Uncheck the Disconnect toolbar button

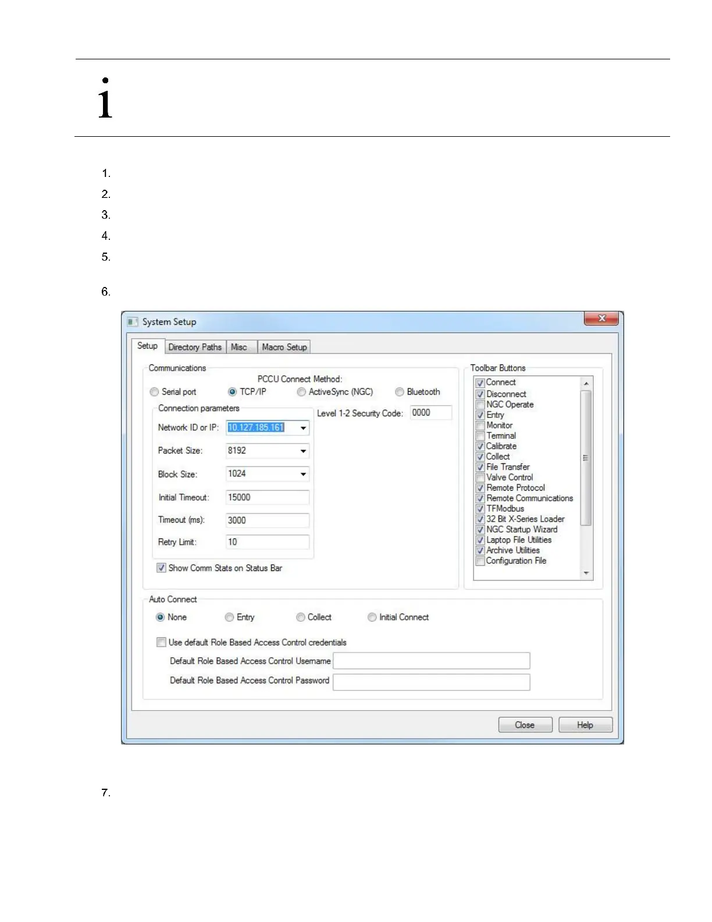[480, 394]
